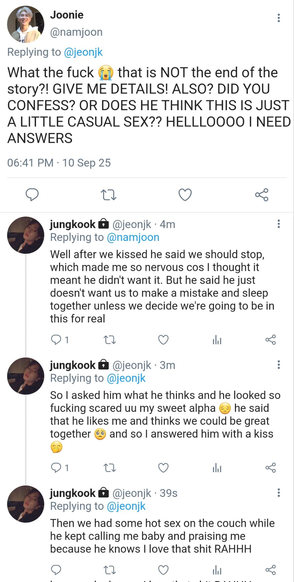Share the 3m reply from jungkook
Screen dimensions: 294x582
coord(270,468)
